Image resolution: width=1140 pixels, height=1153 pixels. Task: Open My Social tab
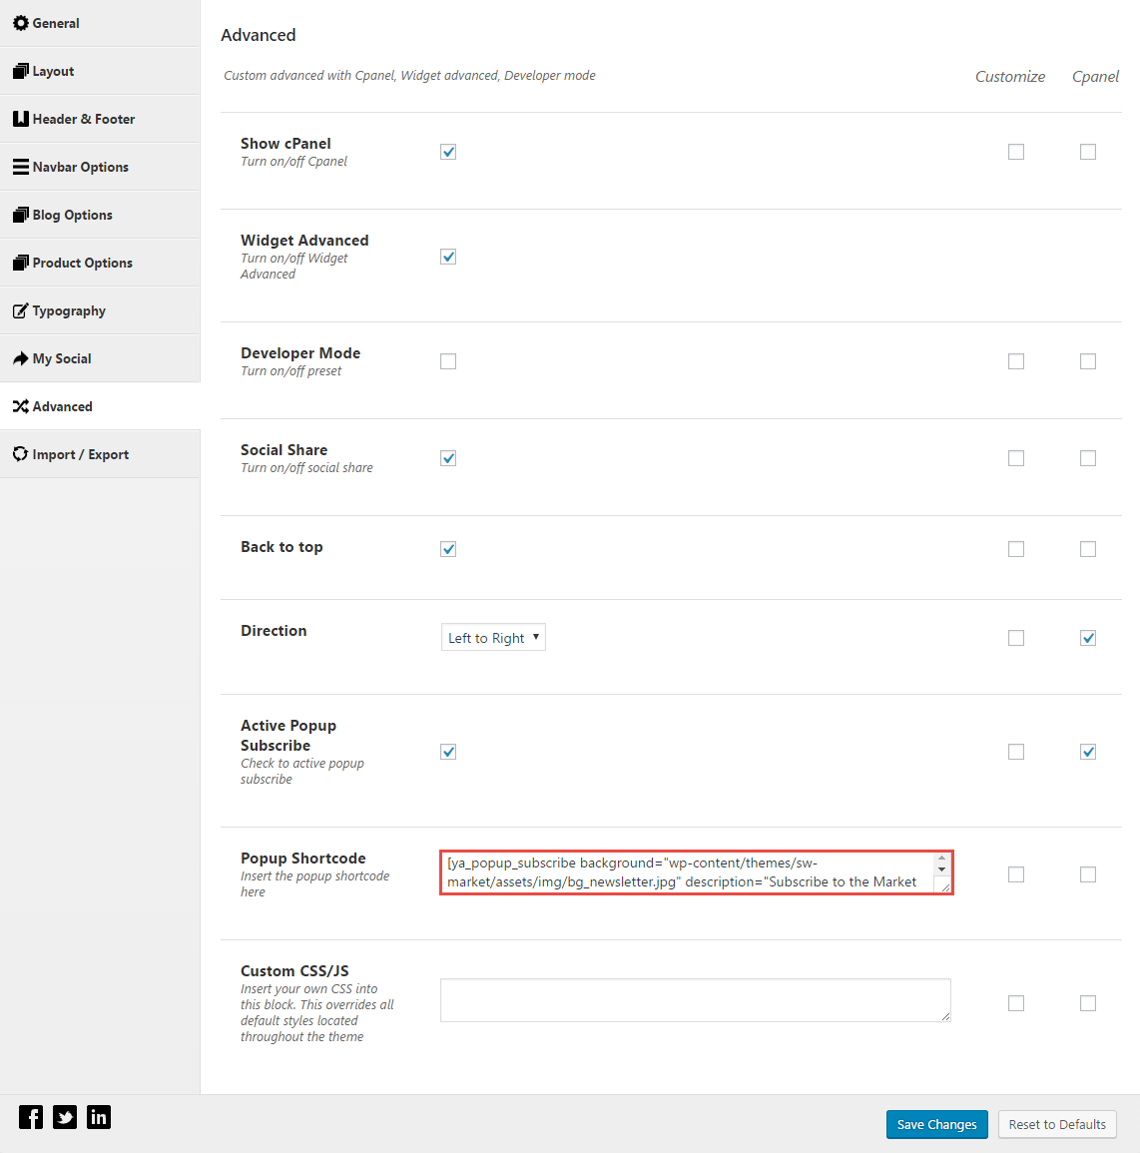pyautogui.click(x=100, y=358)
